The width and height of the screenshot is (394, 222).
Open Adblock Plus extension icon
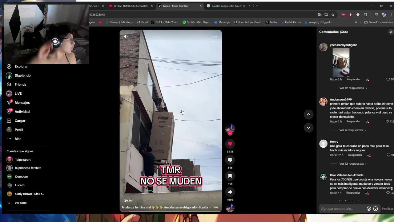tap(343, 14)
